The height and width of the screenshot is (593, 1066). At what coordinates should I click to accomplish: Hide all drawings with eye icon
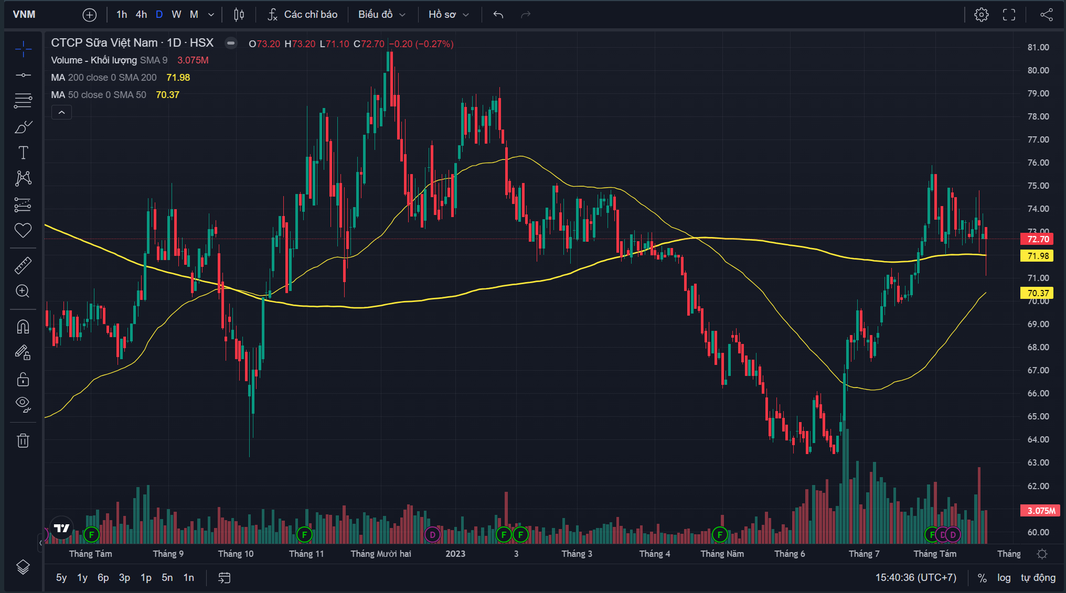pyautogui.click(x=23, y=404)
